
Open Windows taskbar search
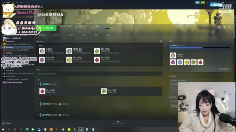click(x=9, y=129)
